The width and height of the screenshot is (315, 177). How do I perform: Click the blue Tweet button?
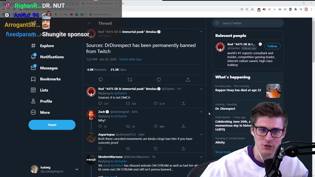point(52,125)
